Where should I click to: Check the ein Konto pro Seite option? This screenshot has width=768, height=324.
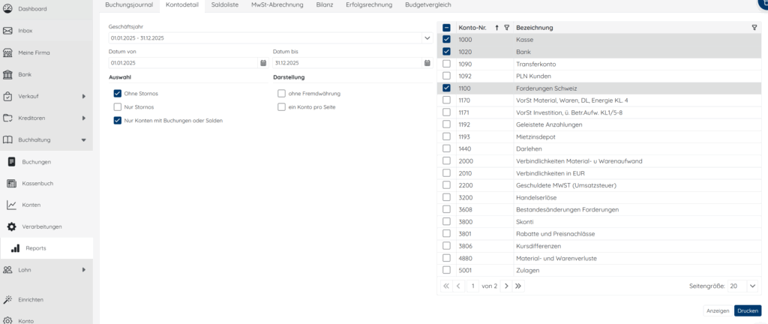(x=281, y=107)
